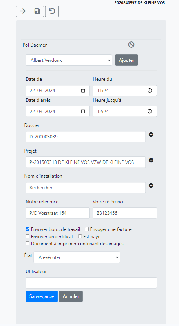This screenshot has width=179, height=326.
Task: Check Document à imprimer contenant des images
Action: click(x=27, y=243)
